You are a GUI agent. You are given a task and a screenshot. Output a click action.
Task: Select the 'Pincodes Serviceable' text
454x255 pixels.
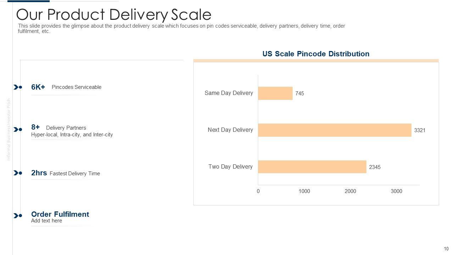pos(77,87)
